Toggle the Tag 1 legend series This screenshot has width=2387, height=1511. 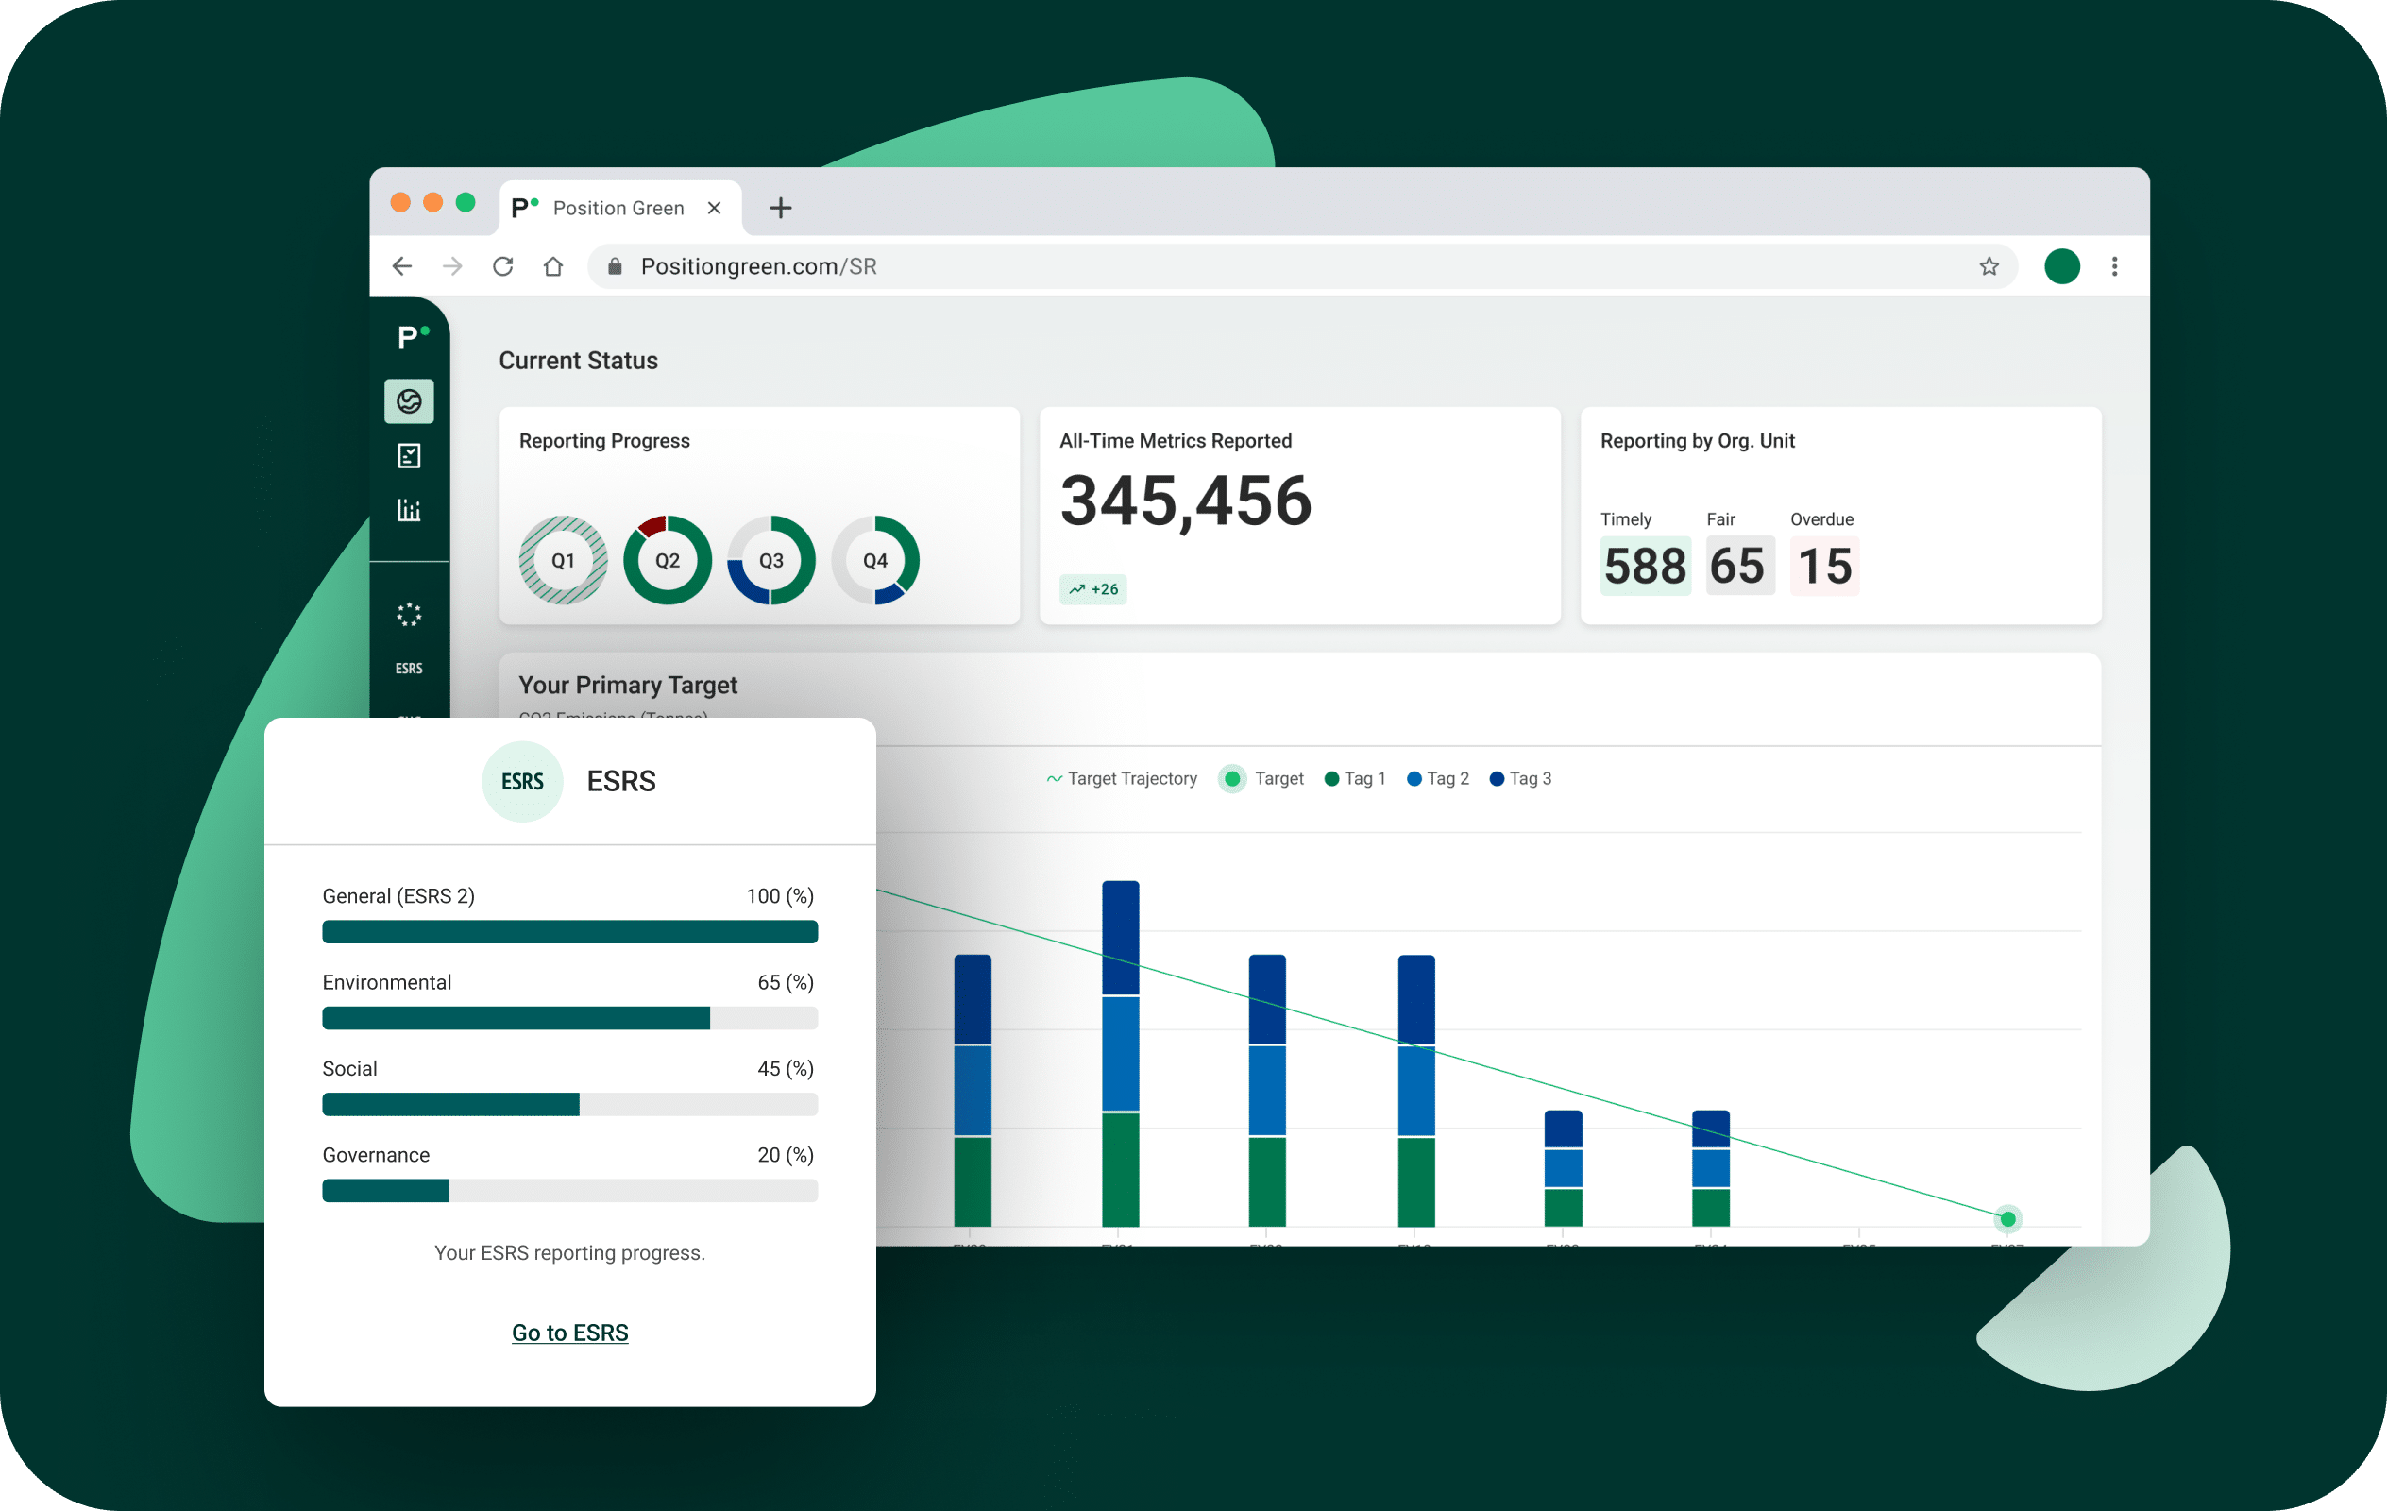click(1355, 779)
